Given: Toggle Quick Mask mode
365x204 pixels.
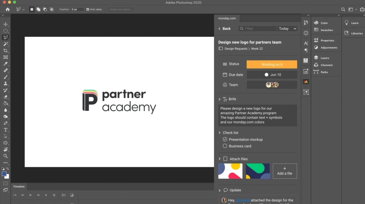Looking at the screenshot, I should coord(5,183).
